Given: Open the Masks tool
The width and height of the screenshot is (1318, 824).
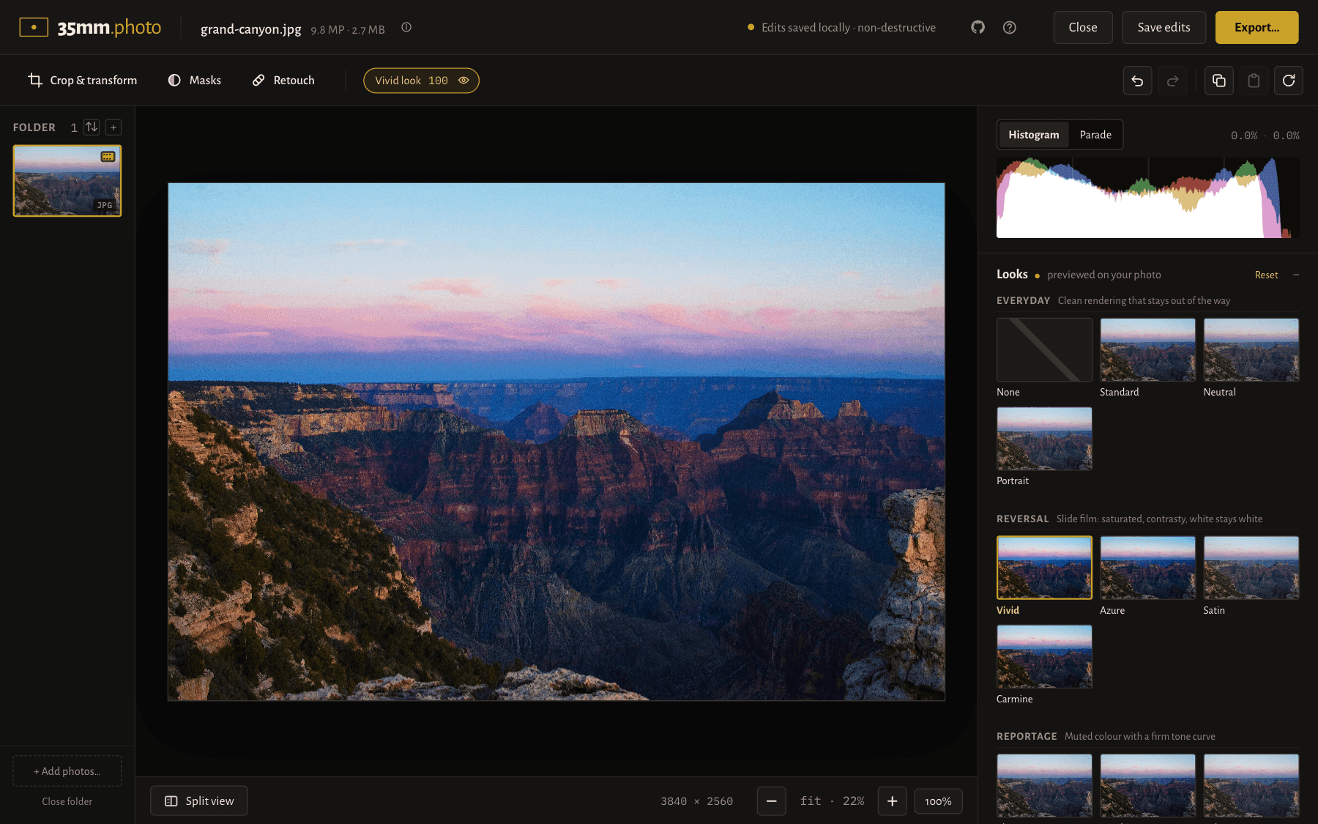Looking at the screenshot, I should tap(195, 81).
